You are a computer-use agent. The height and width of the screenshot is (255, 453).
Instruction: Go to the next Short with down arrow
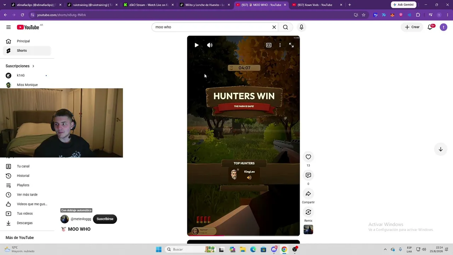441,149
